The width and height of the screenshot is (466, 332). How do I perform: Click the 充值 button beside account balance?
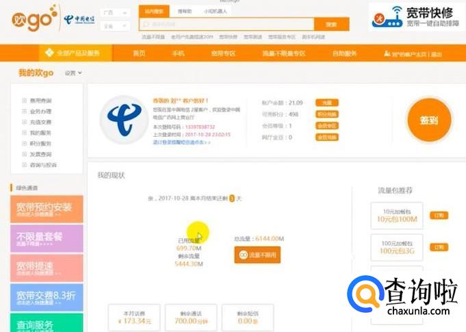pos(326,103)
